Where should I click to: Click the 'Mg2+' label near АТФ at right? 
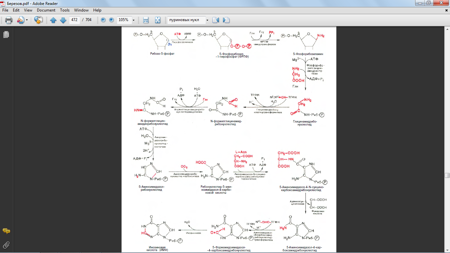coord(297,60)
